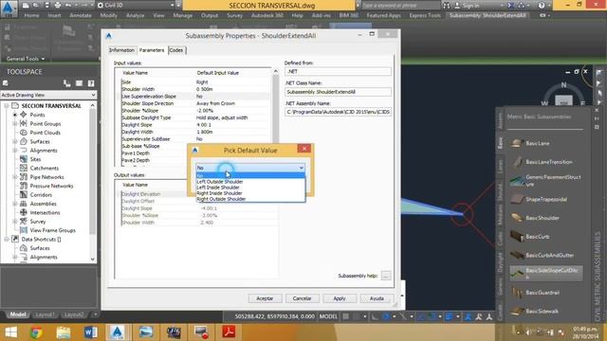Open the Analyze ribbon tab

click(x=135, y=15)
